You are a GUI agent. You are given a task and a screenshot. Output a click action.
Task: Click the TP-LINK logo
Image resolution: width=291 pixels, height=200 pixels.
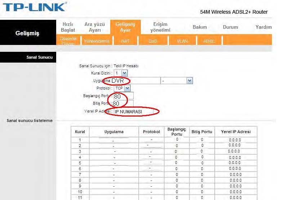pyautogui.click(x=35, y=7)
